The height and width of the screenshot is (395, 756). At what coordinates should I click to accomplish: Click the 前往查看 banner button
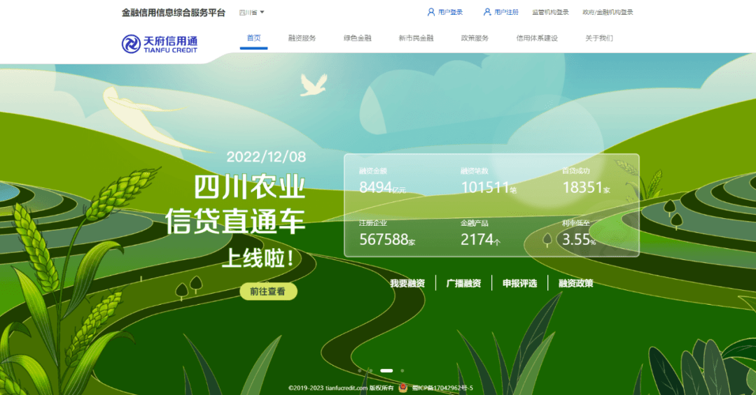(x=268, y=292)
